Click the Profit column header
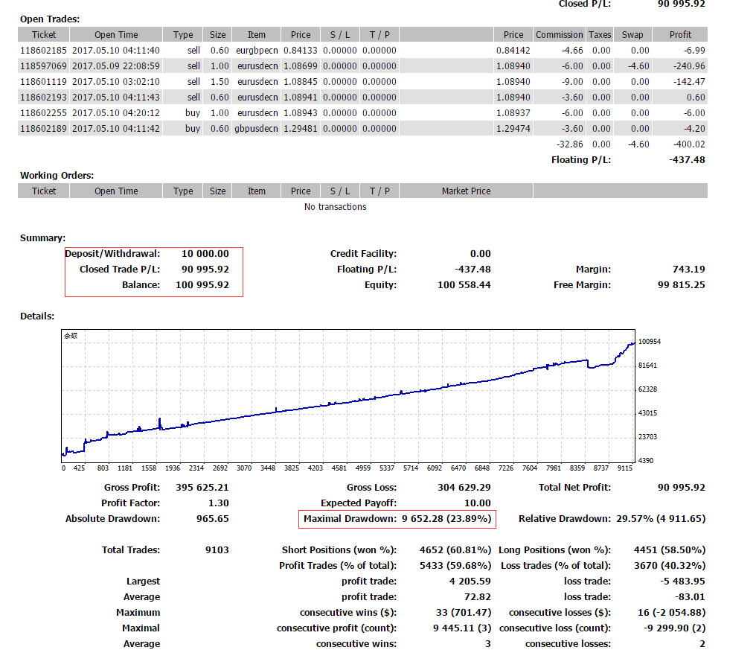756x650 pixels. click(x=680, y=35)
